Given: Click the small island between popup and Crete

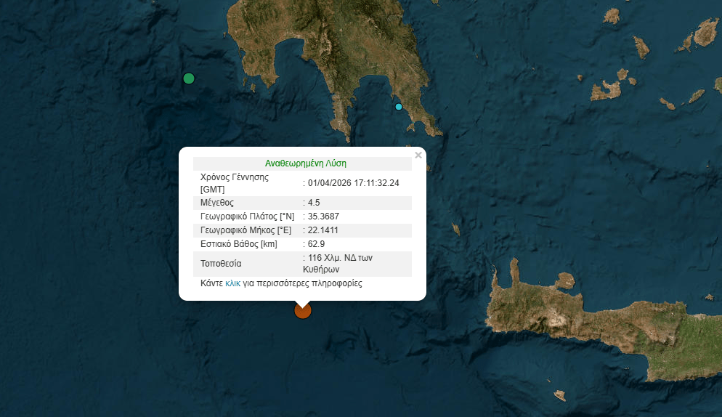Looking at the screenshot, I should [455, 229].
